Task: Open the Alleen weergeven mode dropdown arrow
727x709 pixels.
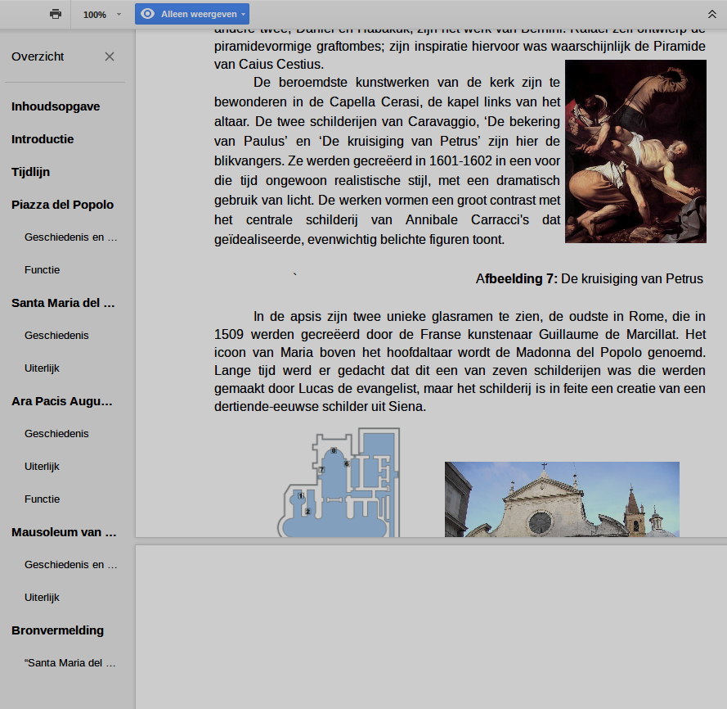Action: click(243, 15)
